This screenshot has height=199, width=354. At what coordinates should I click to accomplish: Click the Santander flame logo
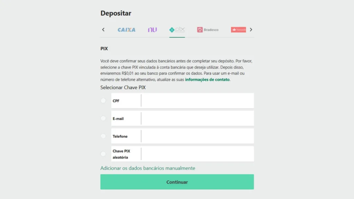coord(234,30)
